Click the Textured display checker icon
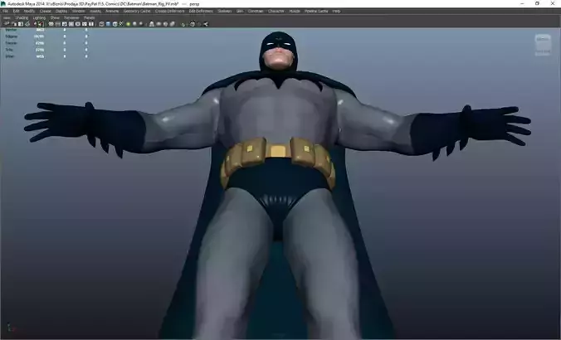The image size is (561, 340). [x=121, y=24]
